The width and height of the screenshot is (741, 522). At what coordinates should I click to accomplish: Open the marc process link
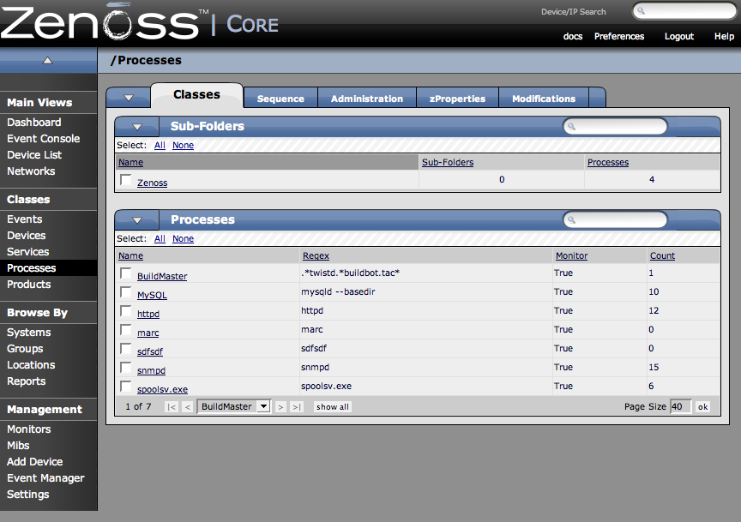click(148, 333)
